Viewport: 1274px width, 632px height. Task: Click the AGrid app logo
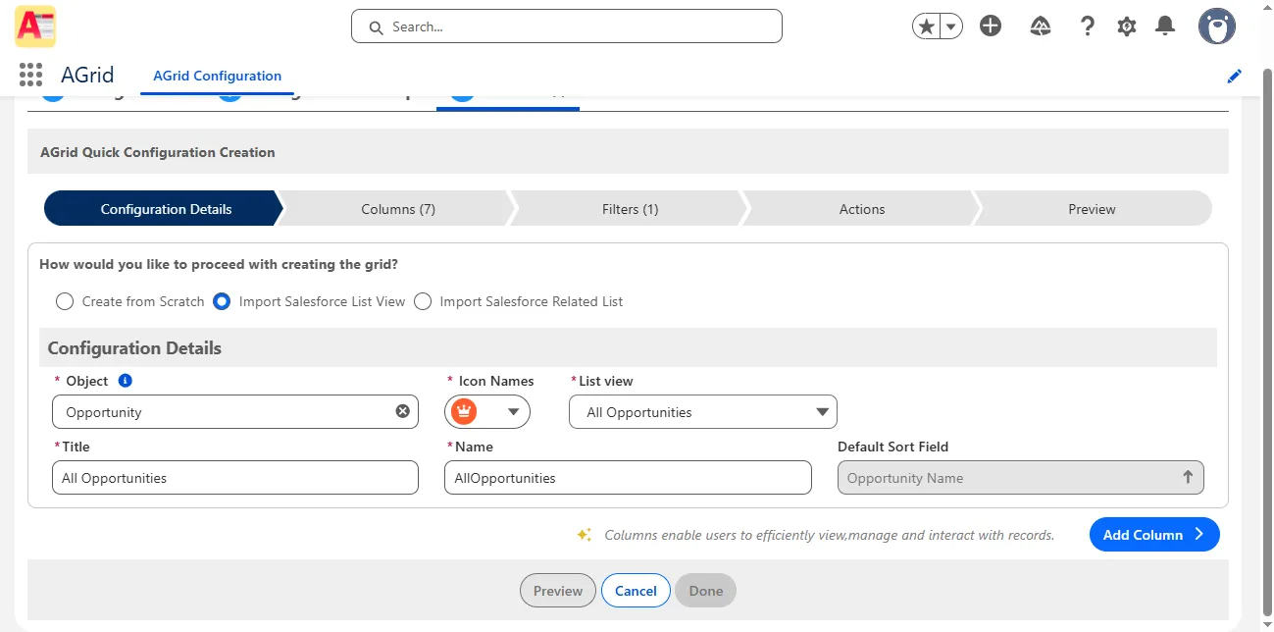pos(35,26)
